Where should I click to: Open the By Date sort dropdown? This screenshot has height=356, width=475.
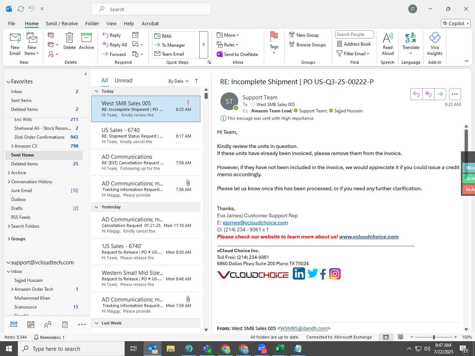[178, 81]
